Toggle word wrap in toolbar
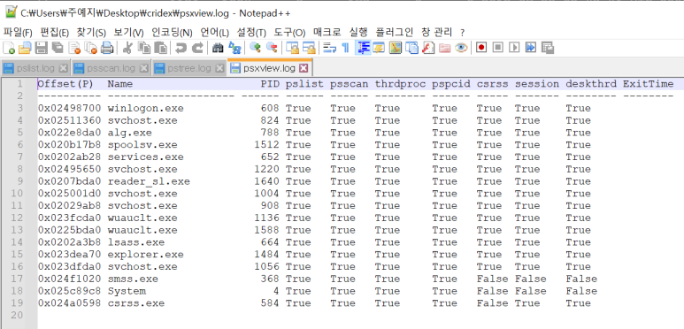The image size is (684, 329). click(329, 48)
